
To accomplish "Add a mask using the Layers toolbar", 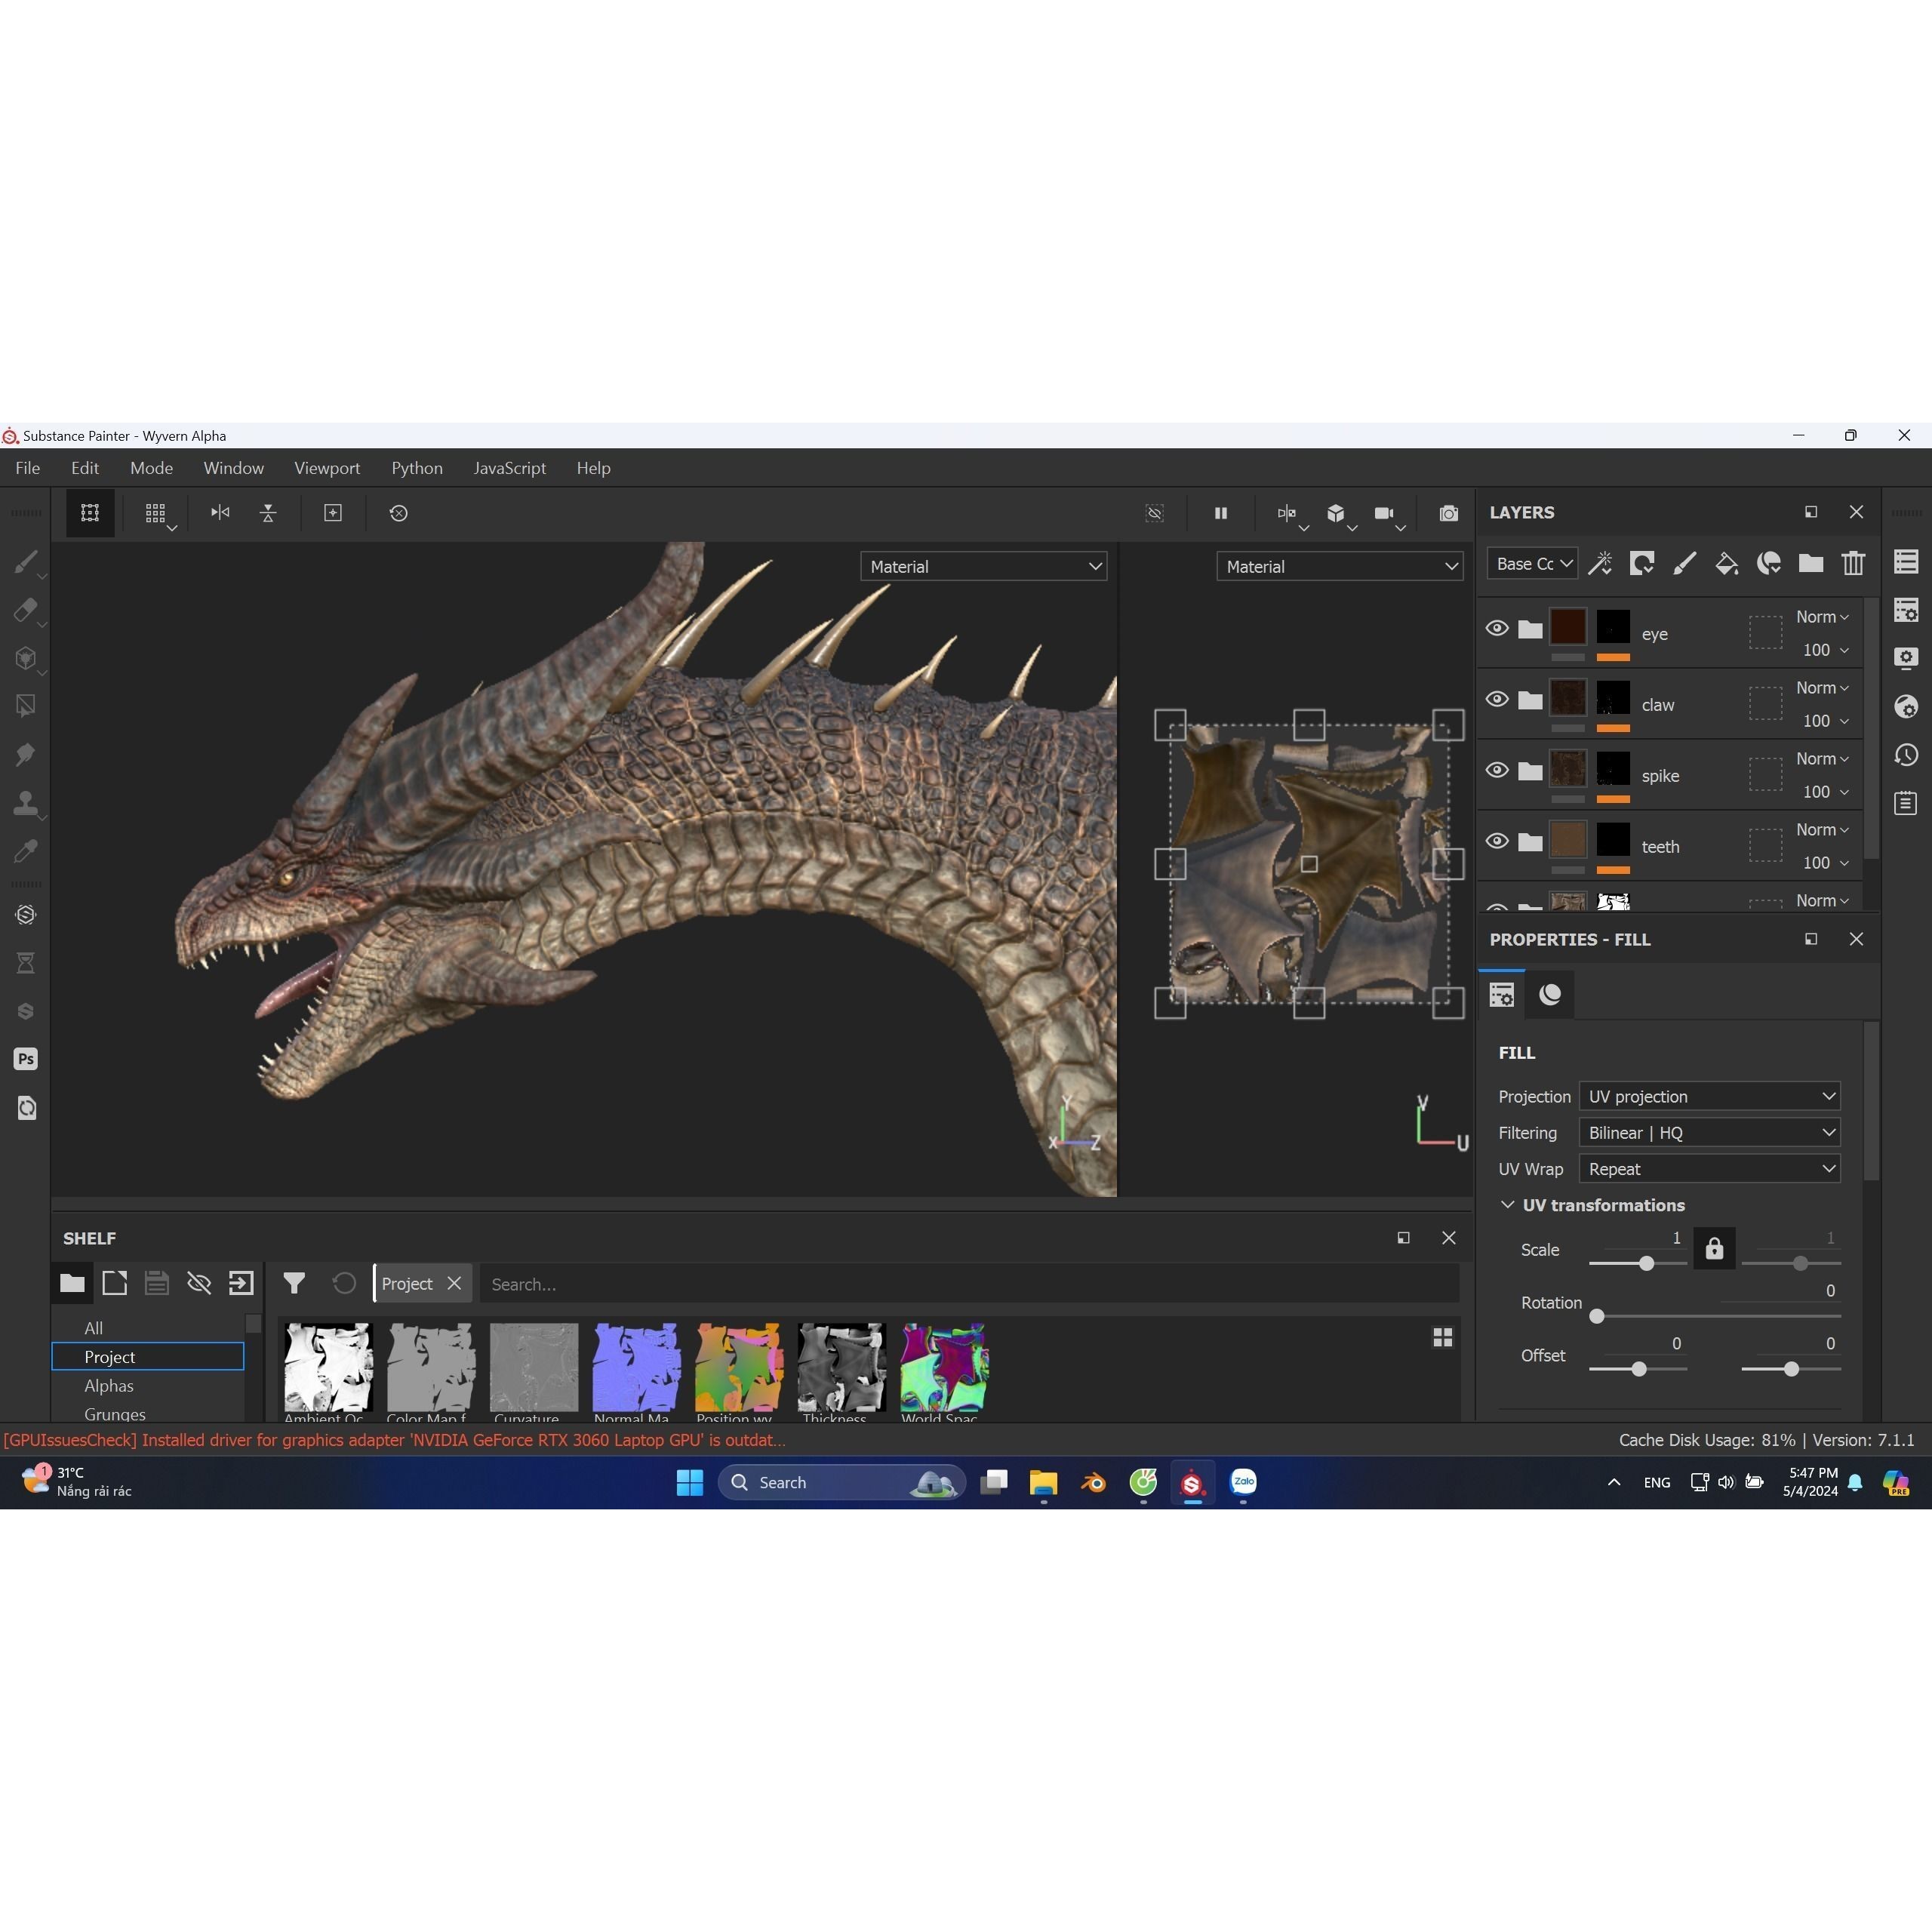I will (x=1642, y=563).
